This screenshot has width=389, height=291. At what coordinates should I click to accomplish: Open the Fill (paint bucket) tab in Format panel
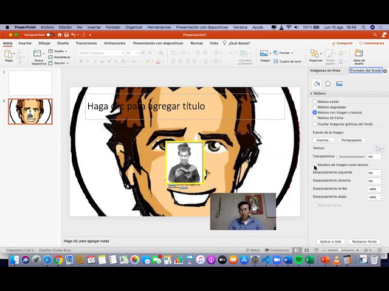(x=317, y=84)
